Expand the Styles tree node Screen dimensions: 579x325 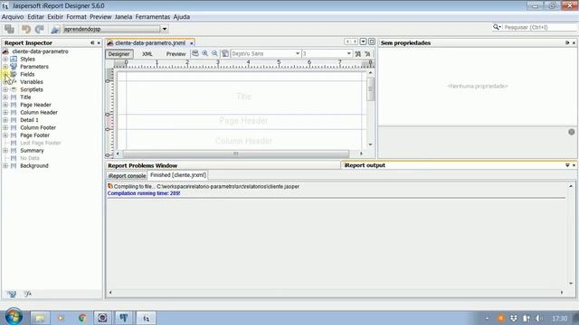pos(5,59)
